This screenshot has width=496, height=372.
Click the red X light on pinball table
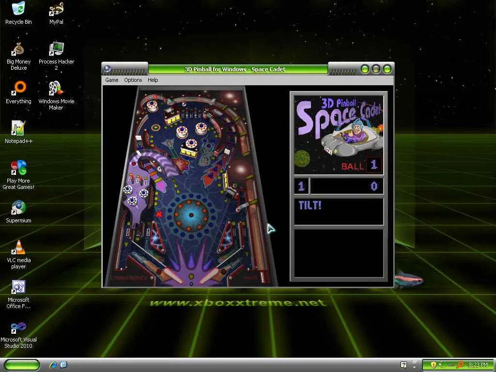[x=159, y=214]
